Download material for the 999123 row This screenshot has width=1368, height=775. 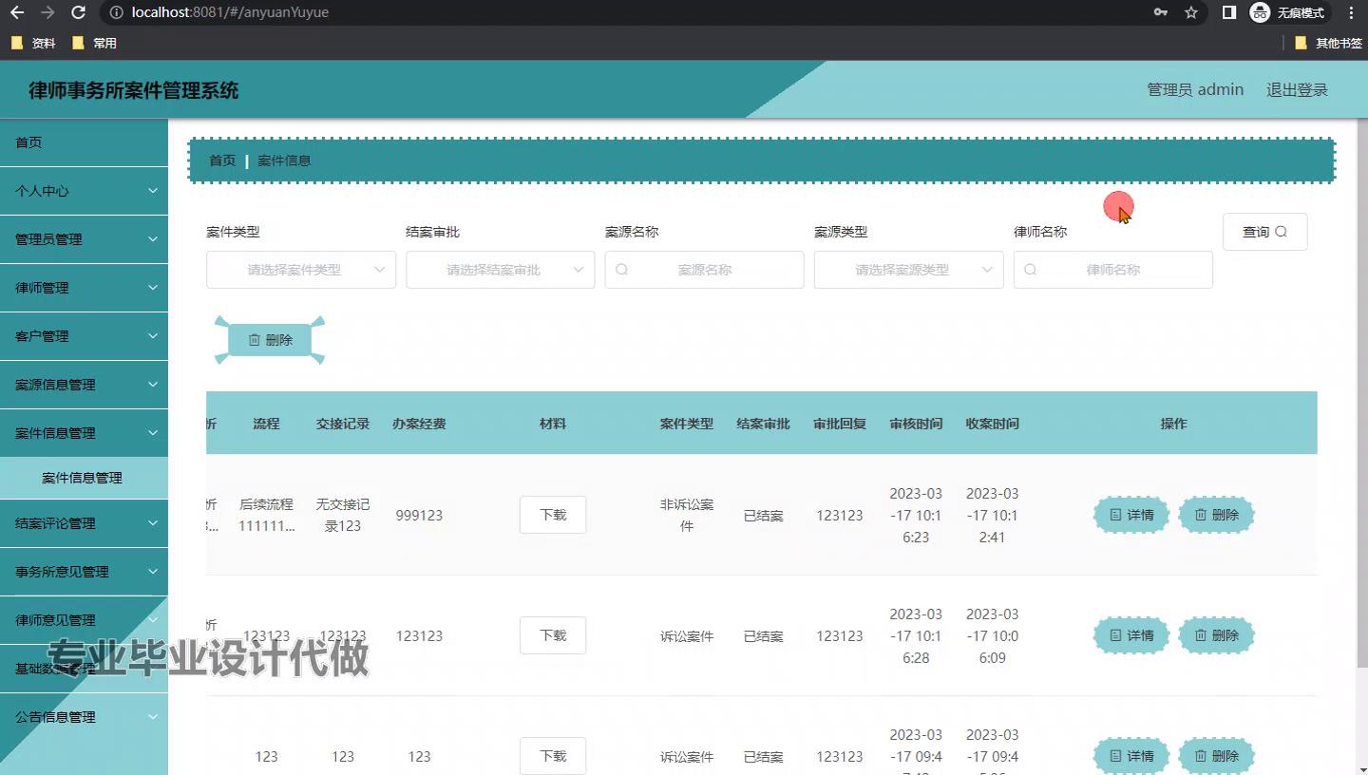point(553,515)
